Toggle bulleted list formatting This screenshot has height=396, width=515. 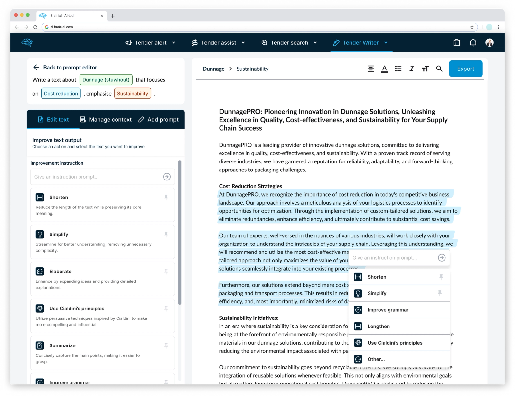pos(398,69)
